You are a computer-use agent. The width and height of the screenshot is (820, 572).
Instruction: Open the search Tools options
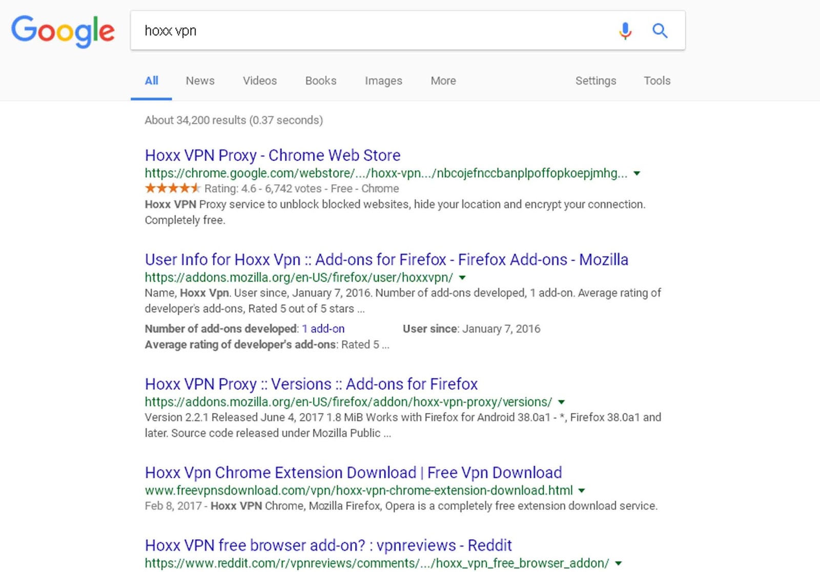pos(657,81)
